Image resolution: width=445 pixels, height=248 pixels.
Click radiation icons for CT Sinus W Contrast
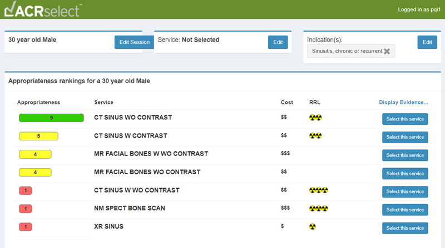(x=315, y=136)
